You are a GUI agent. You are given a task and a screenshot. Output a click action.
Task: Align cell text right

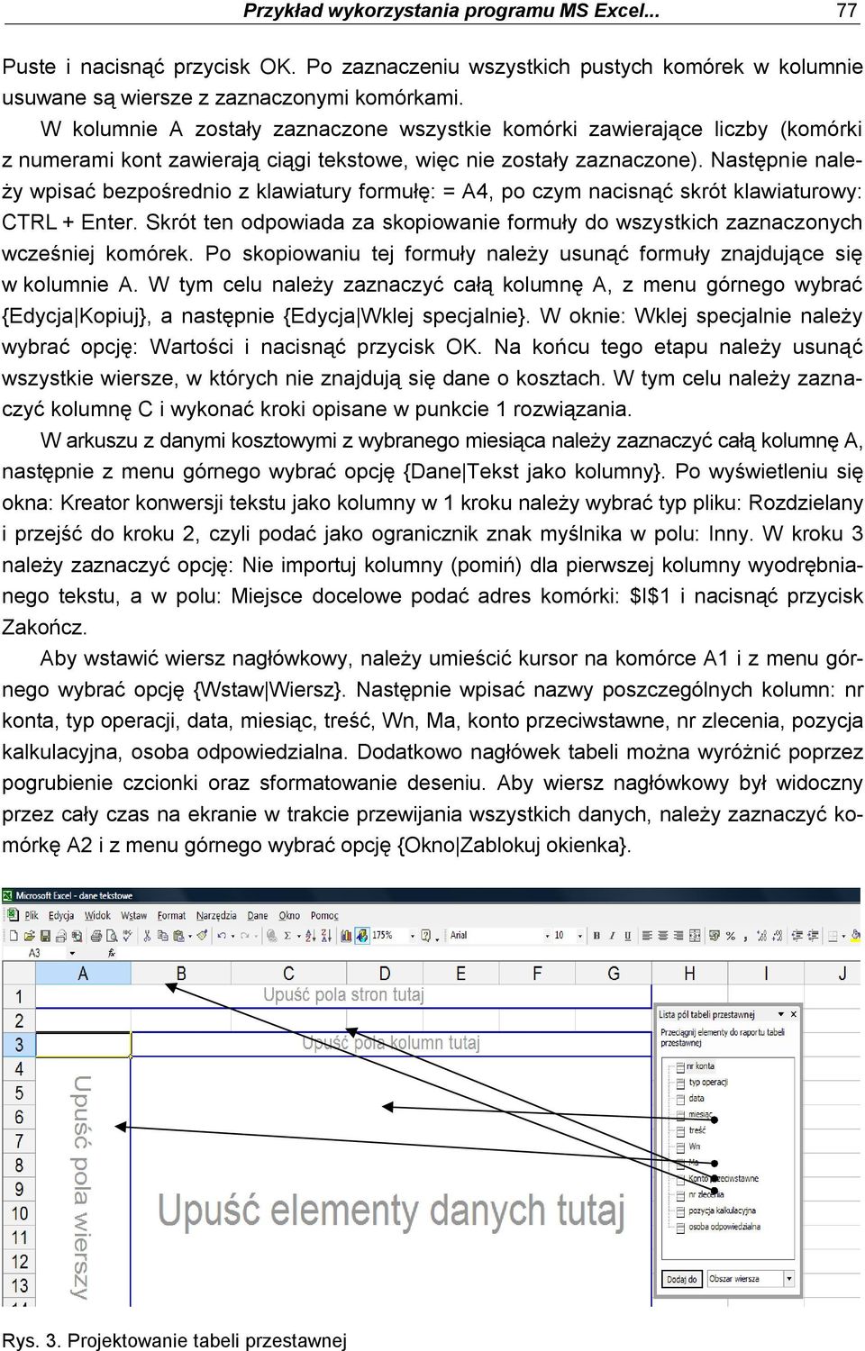pyautogui.click(x=678, y=935)
